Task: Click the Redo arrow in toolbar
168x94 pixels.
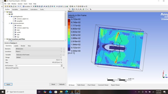Action: tap(20, 6)
